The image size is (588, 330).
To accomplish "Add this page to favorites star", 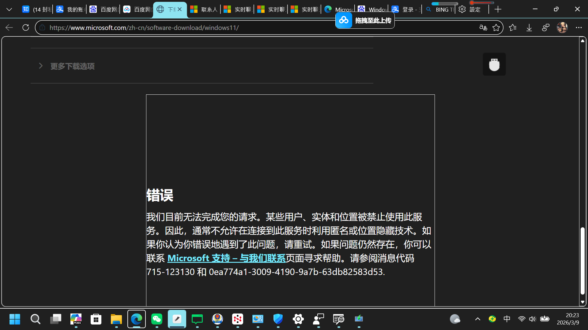I will click(x=496, y=28).
